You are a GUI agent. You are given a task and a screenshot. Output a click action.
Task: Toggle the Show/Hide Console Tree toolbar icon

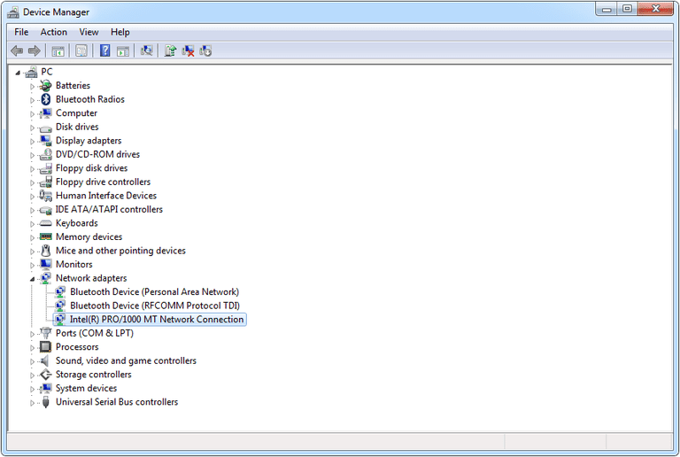coord(58,51)
